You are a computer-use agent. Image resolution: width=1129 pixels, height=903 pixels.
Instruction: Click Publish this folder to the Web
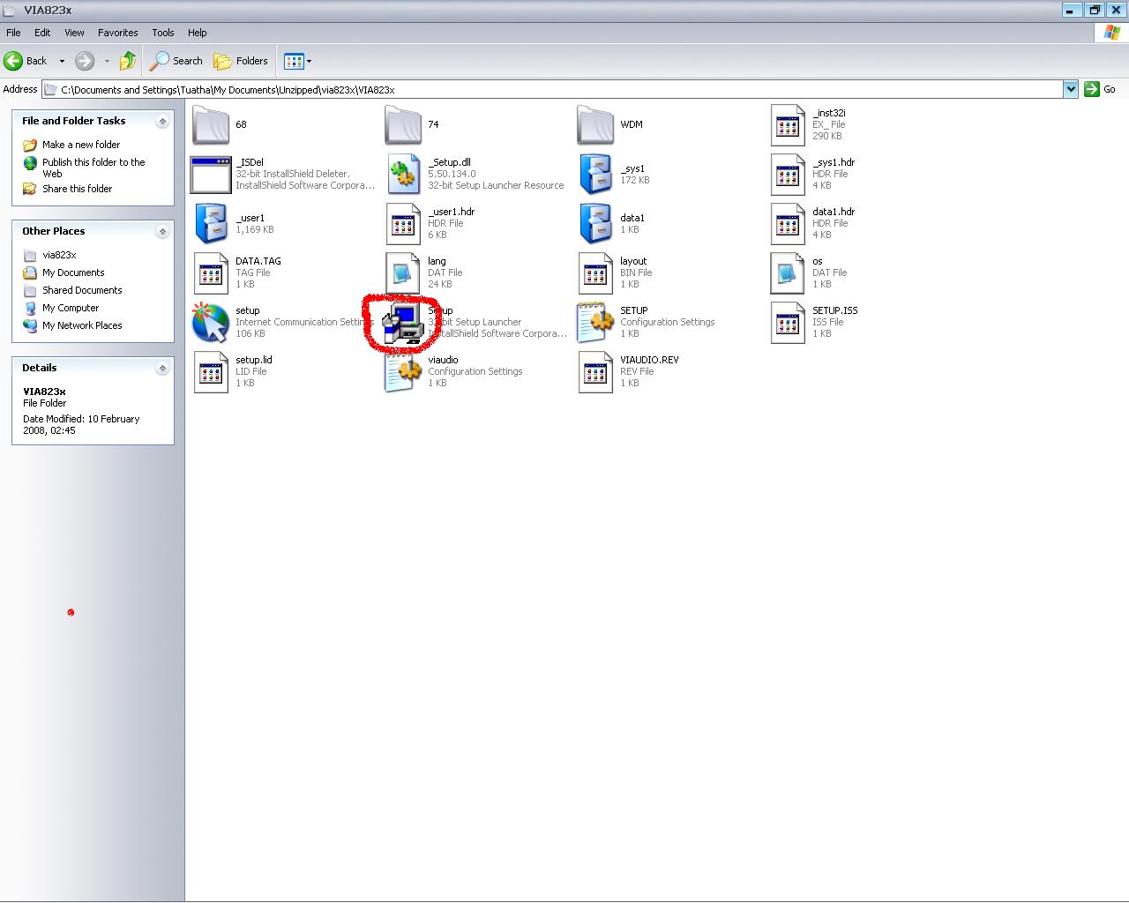coord(93,168)
